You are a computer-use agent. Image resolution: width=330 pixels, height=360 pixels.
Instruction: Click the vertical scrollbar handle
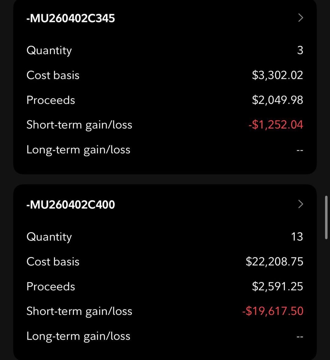326,217
